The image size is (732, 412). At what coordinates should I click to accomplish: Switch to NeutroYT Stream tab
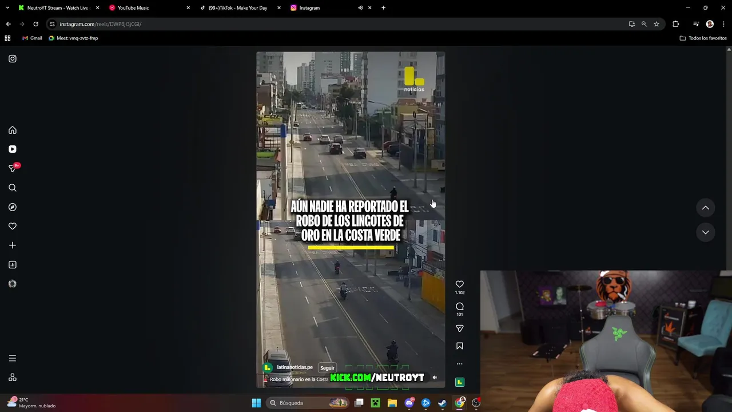point(57,8)
